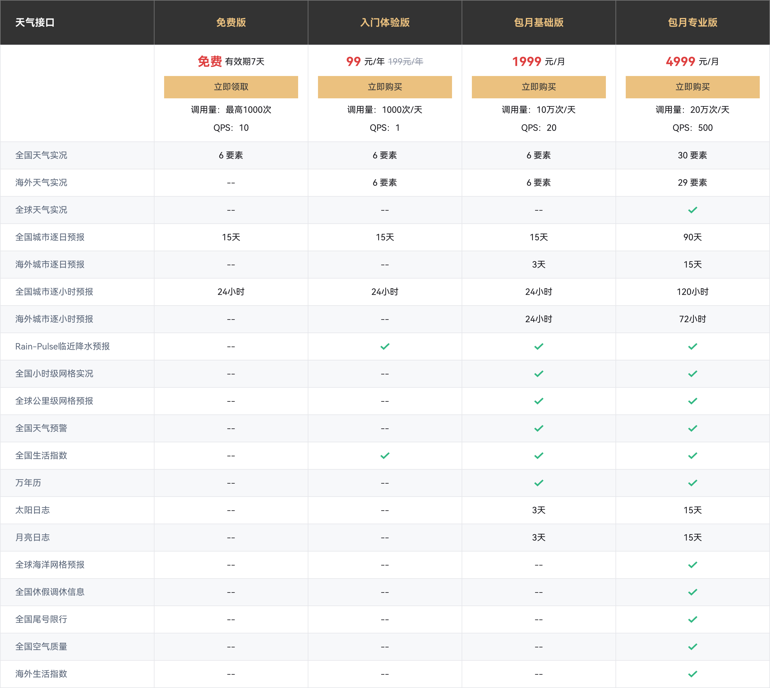This screenshot has height=688, width=770.
Task: Click the 免费 有效期7天 price text
Action: point(231,61)
